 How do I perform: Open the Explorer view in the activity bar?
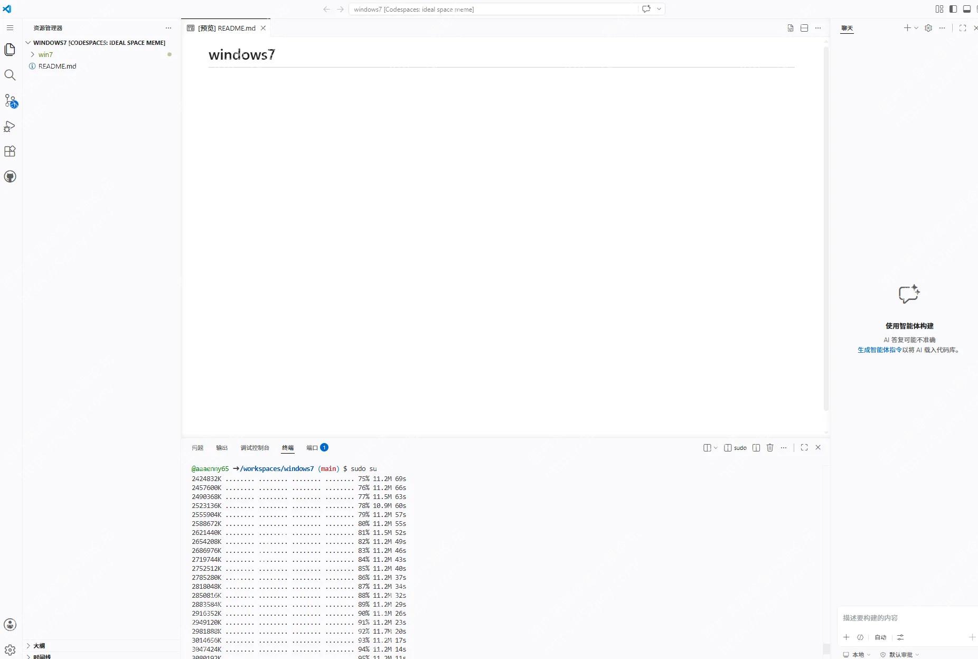tap(10, 50)
